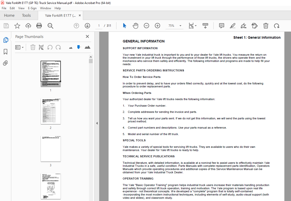Collapse the navigation pane arrow
This screenshot has height=201, width=291.
coord(97,123)
